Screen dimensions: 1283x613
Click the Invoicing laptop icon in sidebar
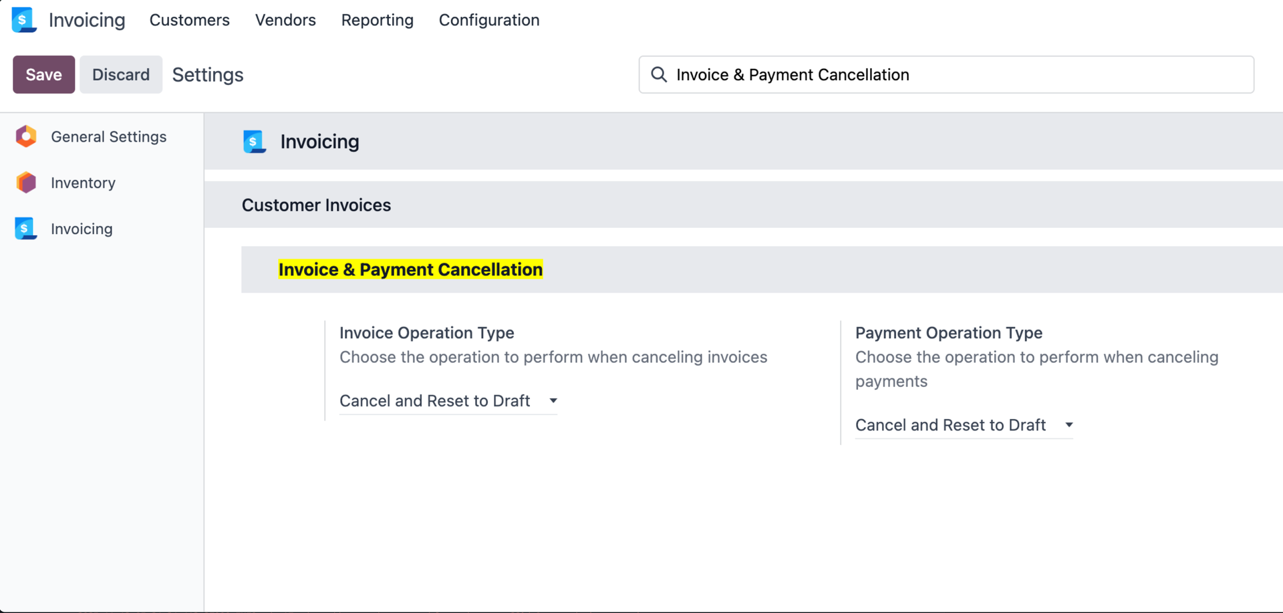(x=25, y=228)
